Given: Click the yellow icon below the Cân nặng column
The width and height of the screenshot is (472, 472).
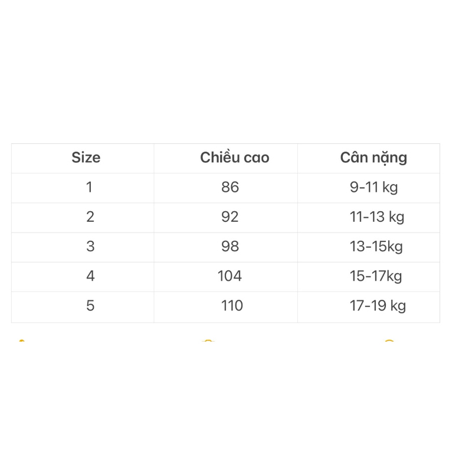Looking at the screenshot, I should [389, 340].
